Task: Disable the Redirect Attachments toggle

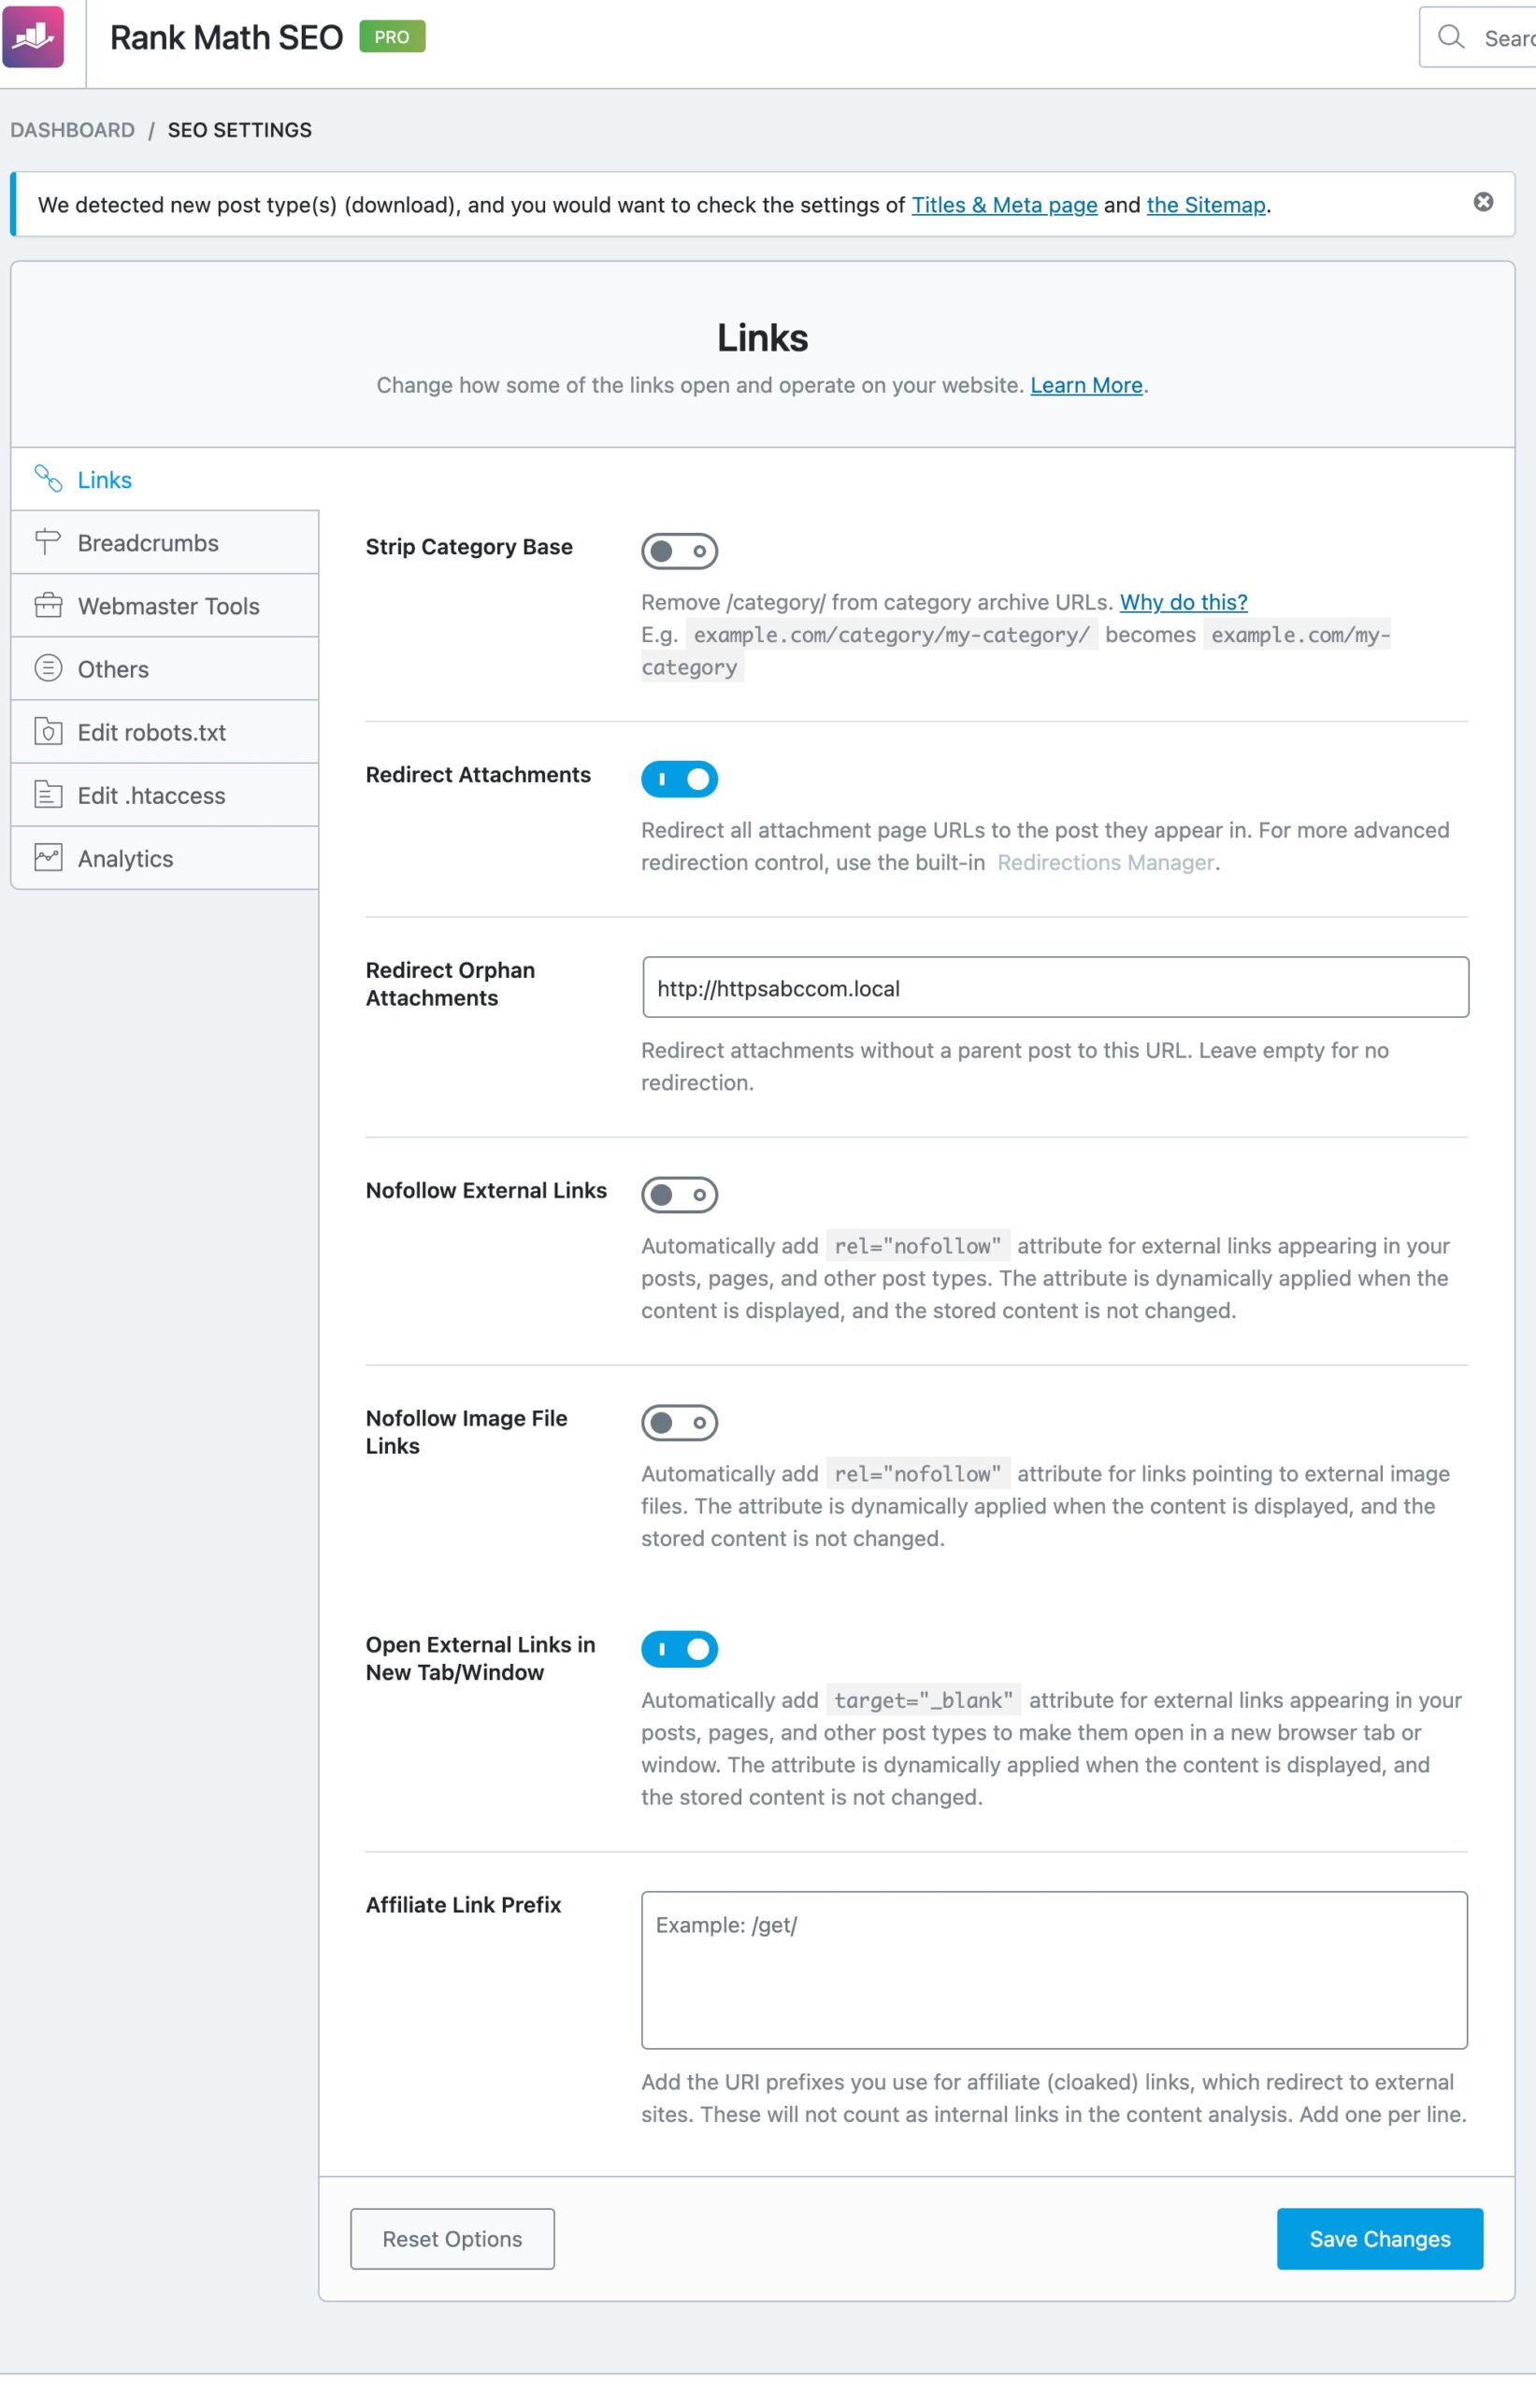Action: click(680, 779)
